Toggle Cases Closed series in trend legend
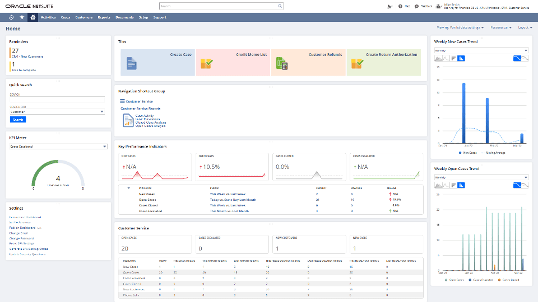Screen dimensions: 538x302 pyautogui.click(x=508, y=280)
